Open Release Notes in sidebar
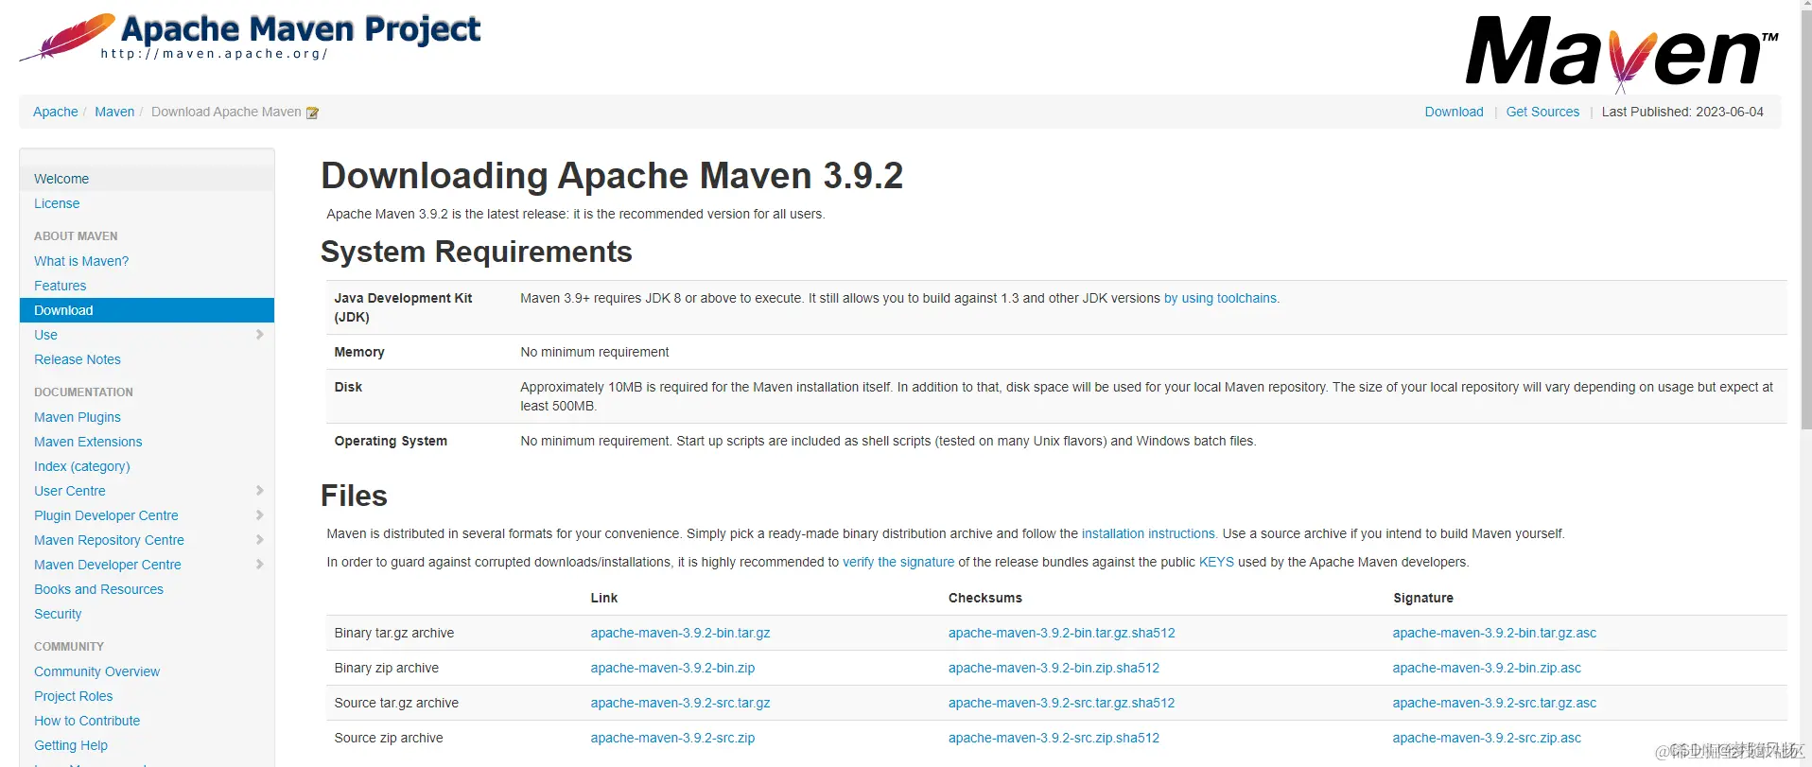This screenshot has width=1812, height=767. tap(78, 359)
